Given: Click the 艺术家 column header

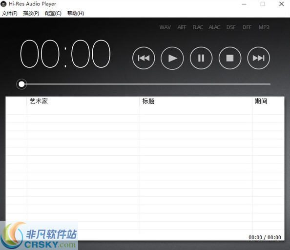Looking at the screenshot, I should coord(83,101).
